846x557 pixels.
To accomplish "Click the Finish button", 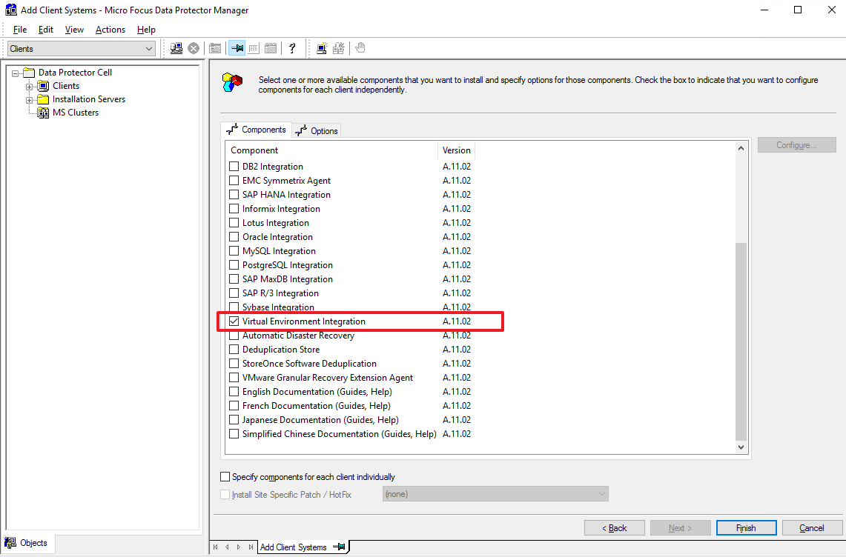I will pos(746,528).
